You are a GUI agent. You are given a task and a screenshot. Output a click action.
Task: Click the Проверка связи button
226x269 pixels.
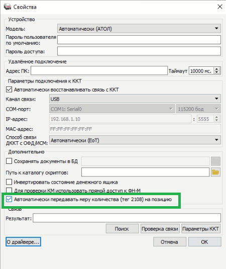coord(160,228)
